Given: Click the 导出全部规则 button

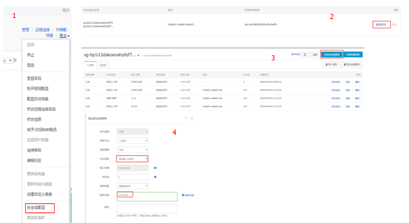Looking at the screenshot, I should [352, 64].
